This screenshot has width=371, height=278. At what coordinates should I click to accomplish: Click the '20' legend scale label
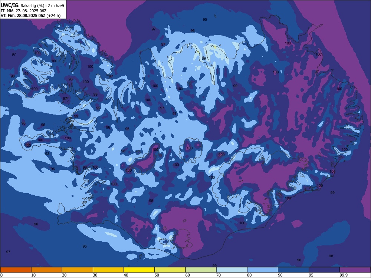(64, 275)
